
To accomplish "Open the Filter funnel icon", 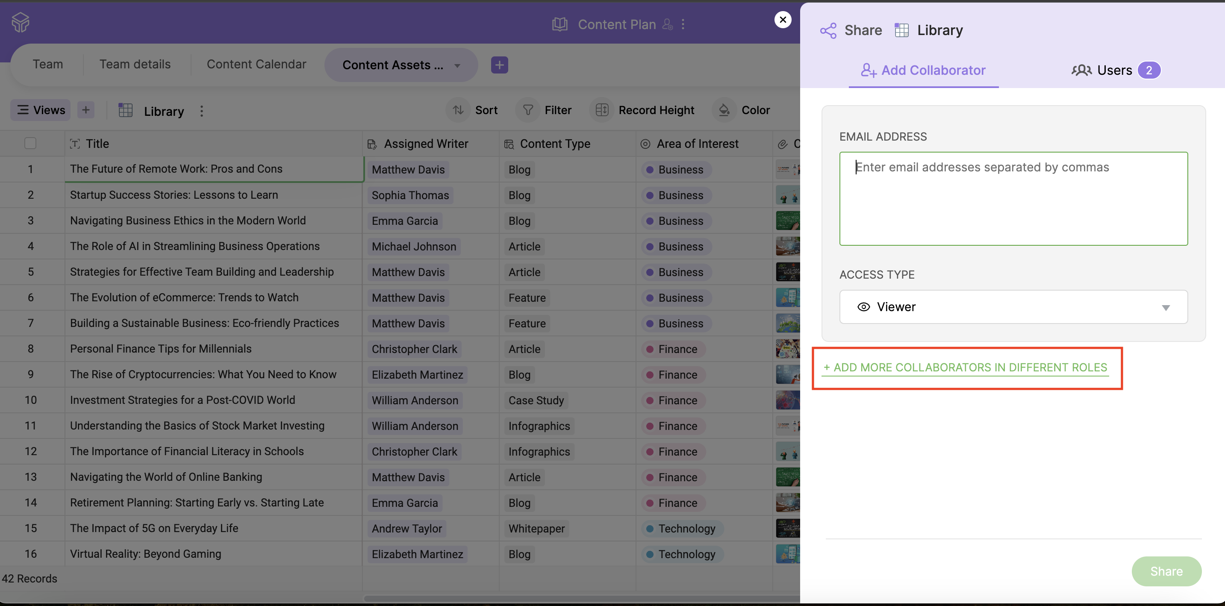I will [527, 110].
